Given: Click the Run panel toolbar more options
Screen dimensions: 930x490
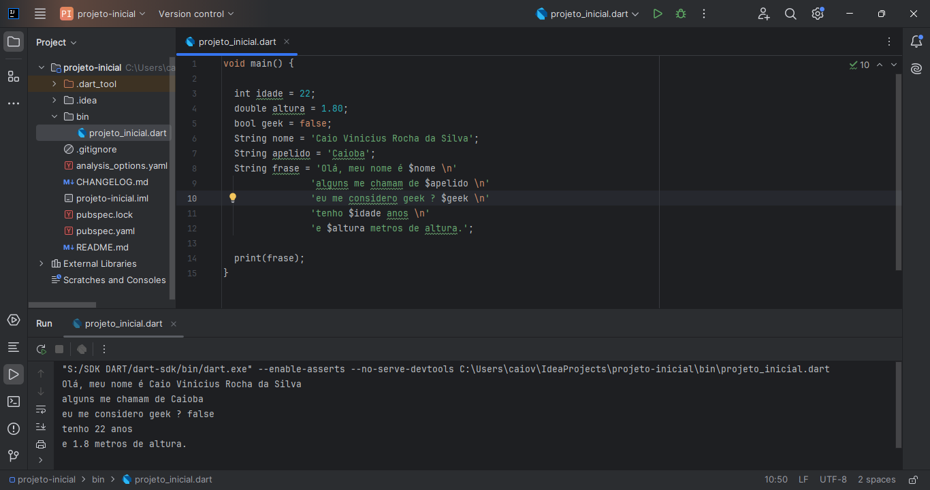Looking at the screenshot, I should pyautogui.click(x=104, y=349).
